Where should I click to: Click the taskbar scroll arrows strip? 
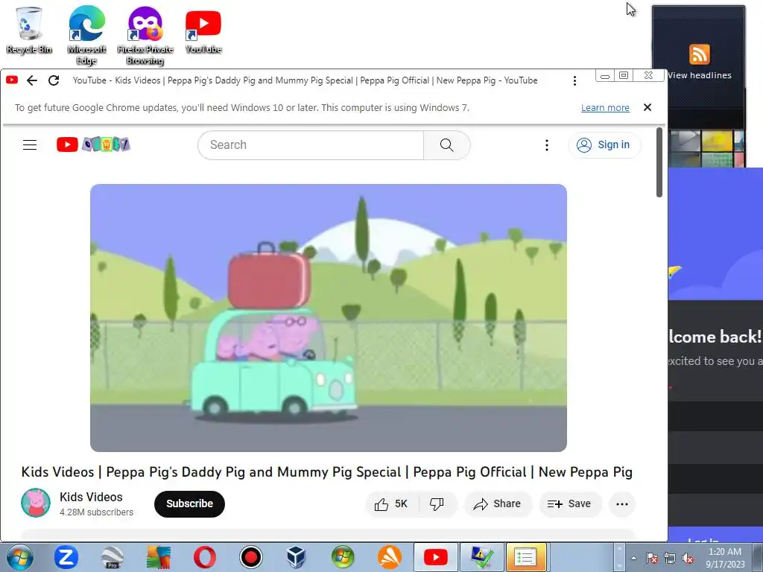click(619, 557)
